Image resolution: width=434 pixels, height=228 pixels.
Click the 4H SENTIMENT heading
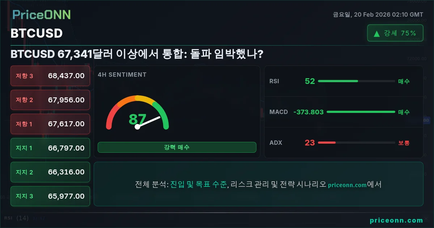pos(122,75)
